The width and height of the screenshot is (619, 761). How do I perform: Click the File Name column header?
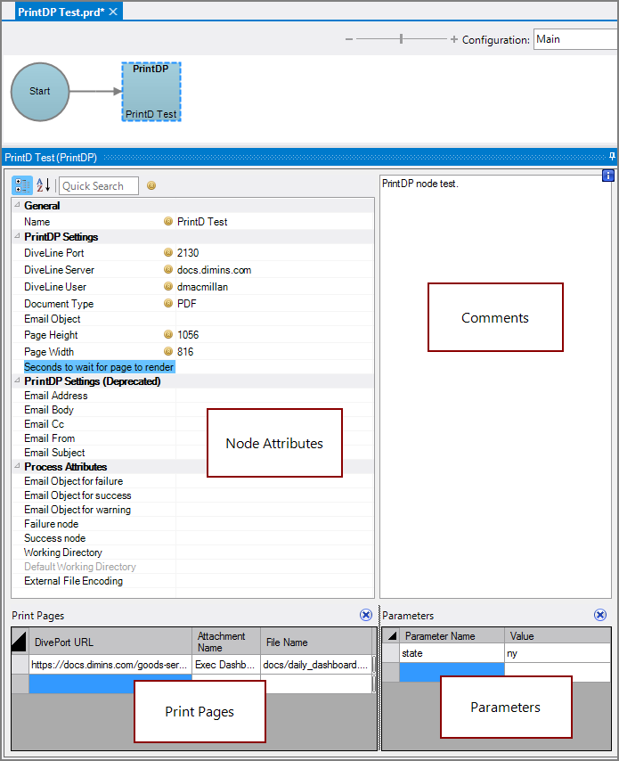point(316,642)
